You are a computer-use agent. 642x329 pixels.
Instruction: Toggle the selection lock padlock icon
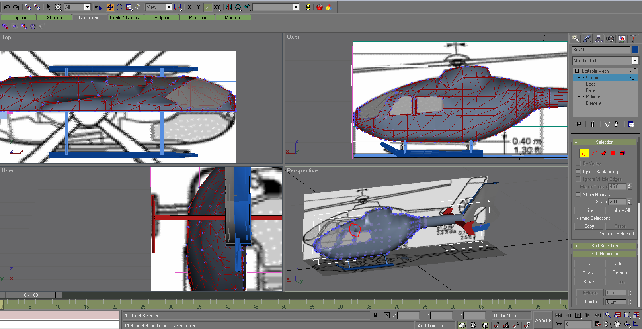(375, 316)
